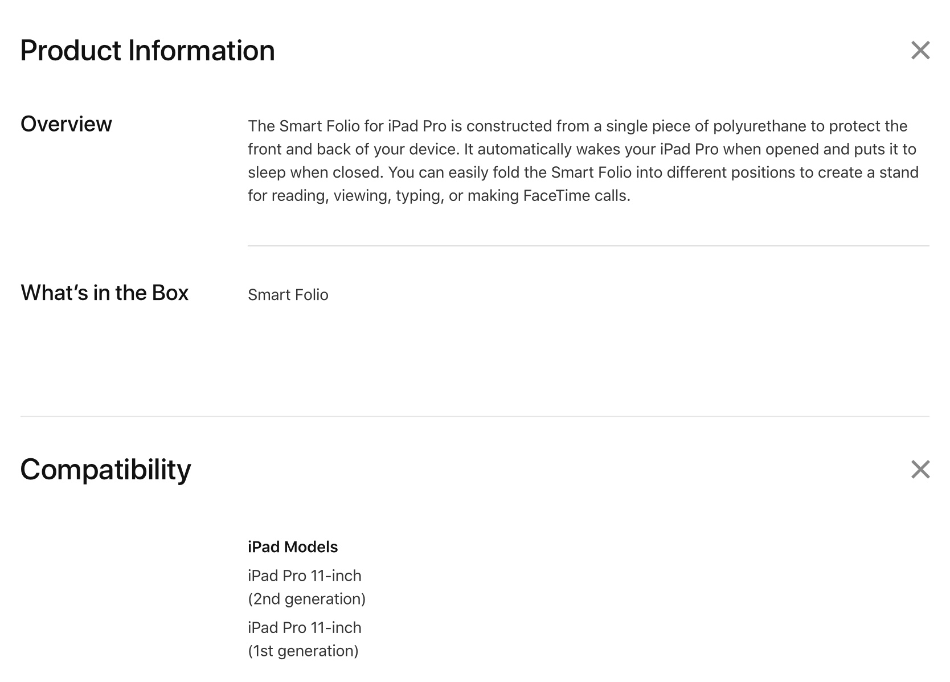Click the "iPad Pro 11-inch" line above "(2nd generation)"
Screen dimensions: 950x682
(x=304, y=576)
